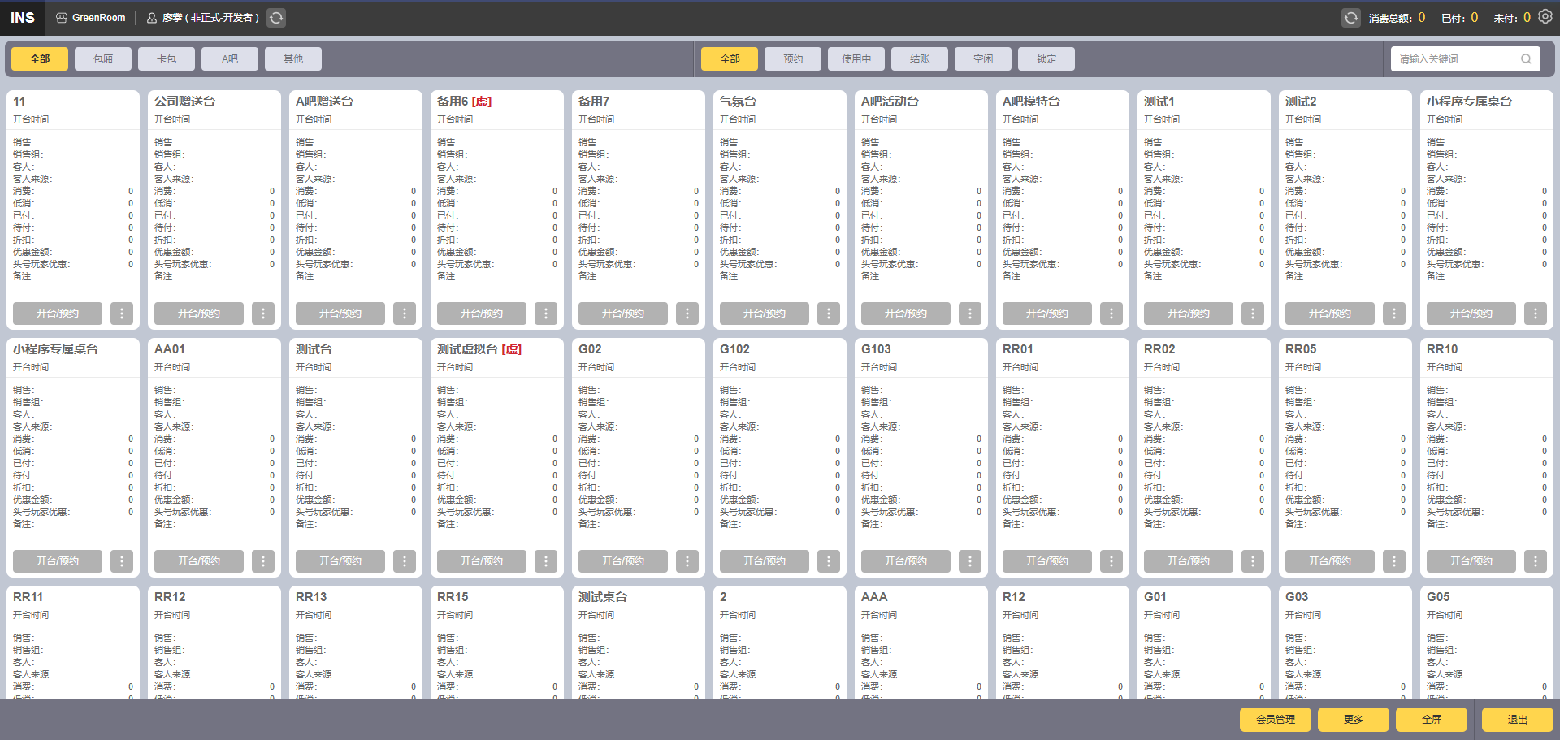Click 开台/预约 on G02

point(623,561)
